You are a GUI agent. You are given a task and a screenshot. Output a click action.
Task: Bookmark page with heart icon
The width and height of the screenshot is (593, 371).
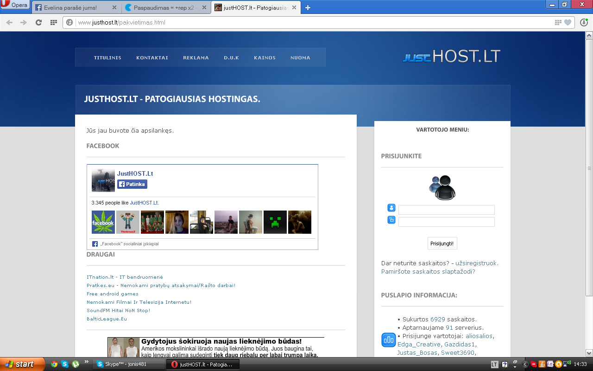568,22
